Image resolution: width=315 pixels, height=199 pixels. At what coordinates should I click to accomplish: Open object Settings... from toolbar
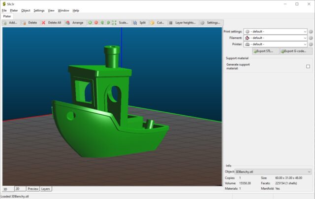[x=211, y=23]
